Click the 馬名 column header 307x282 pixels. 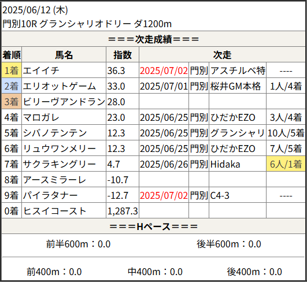(x=64, y=55)
